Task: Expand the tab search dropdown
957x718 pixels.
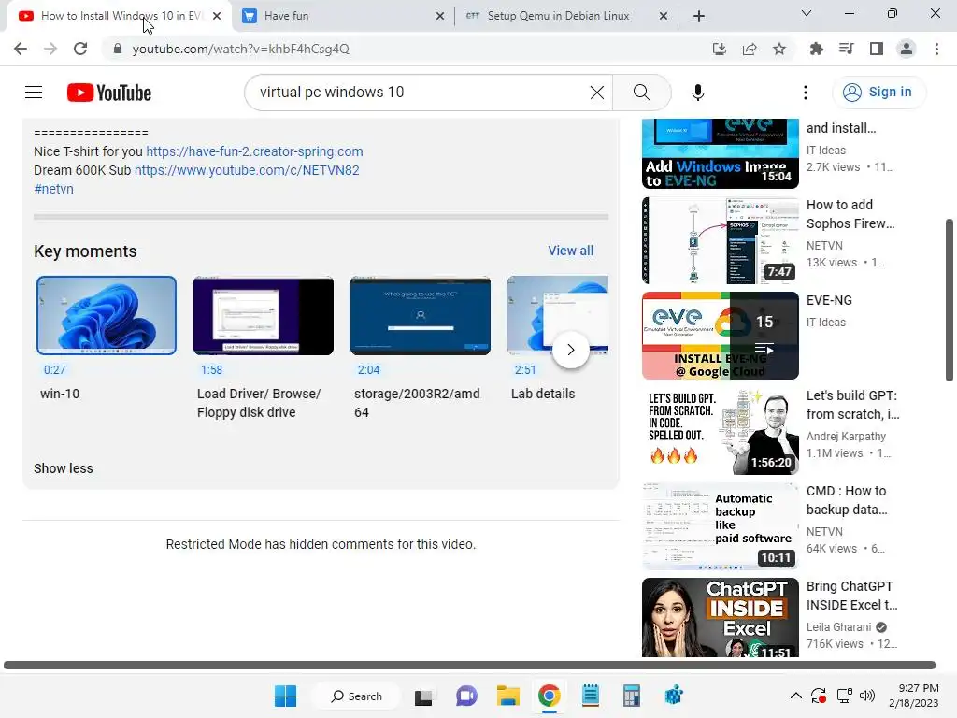Action: (x=807, y=13)
